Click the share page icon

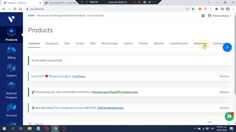(187, 9)
